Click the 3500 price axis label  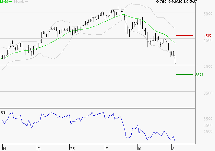(208, 93)
